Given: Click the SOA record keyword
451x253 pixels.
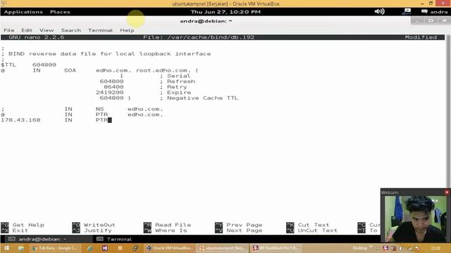Looking at the screenshot, I should click(x=70, y=70).
